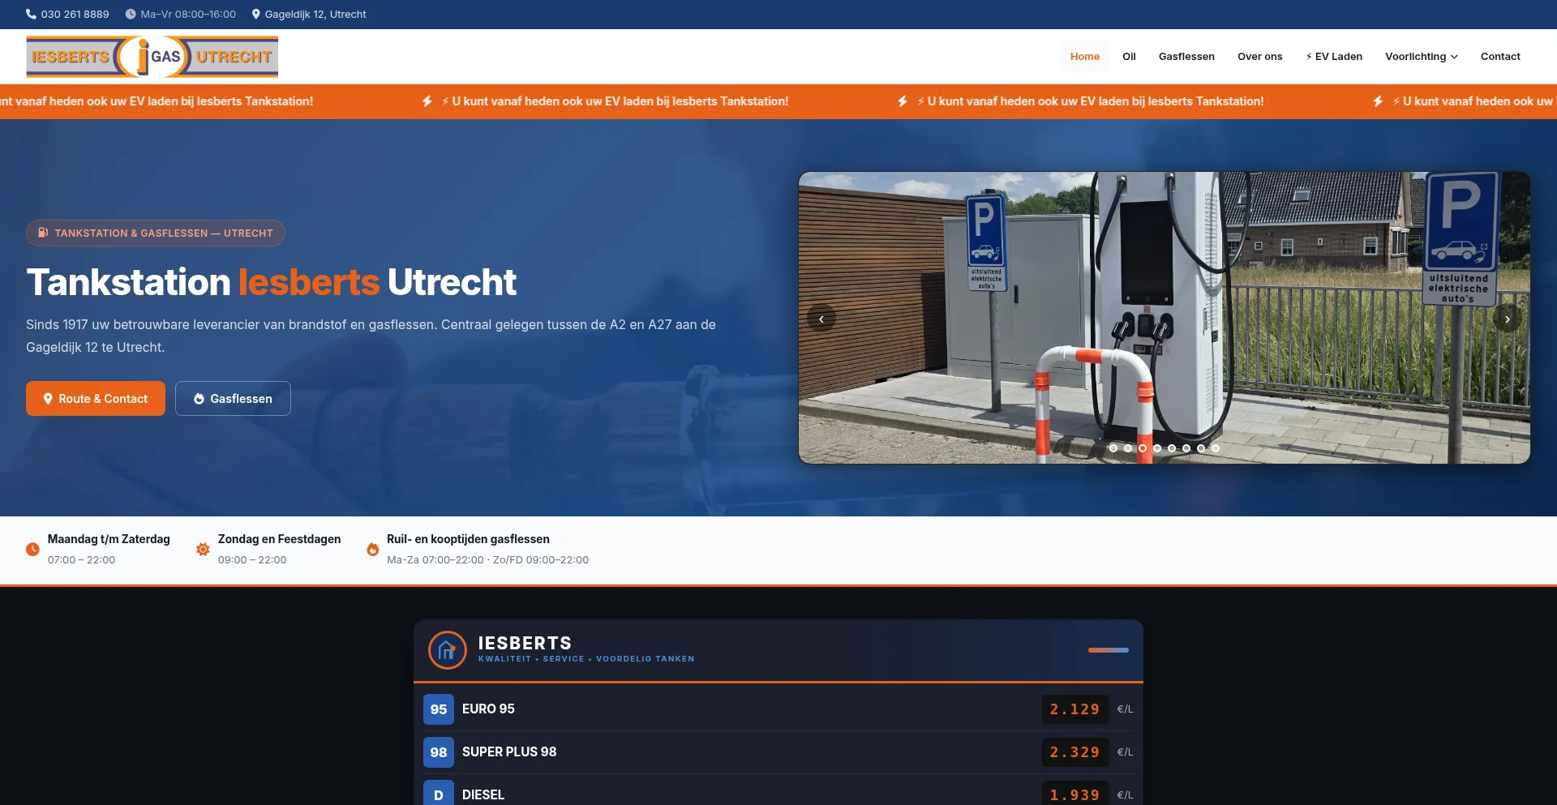Expand the Voorlichting dropdown menu

pyautogui.click(x=1422, y=57)
